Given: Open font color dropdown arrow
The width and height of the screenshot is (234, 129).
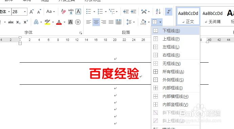Looking at the screenshot, I should [x=64, y=22].
